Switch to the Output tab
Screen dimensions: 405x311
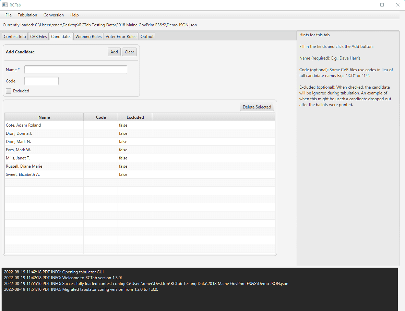[147, 37]
